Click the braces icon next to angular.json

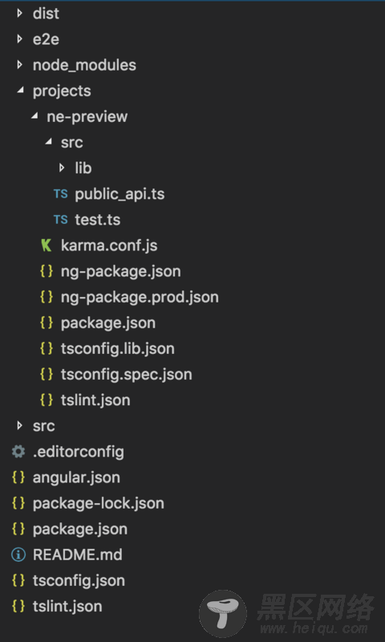tap(18, 477)
